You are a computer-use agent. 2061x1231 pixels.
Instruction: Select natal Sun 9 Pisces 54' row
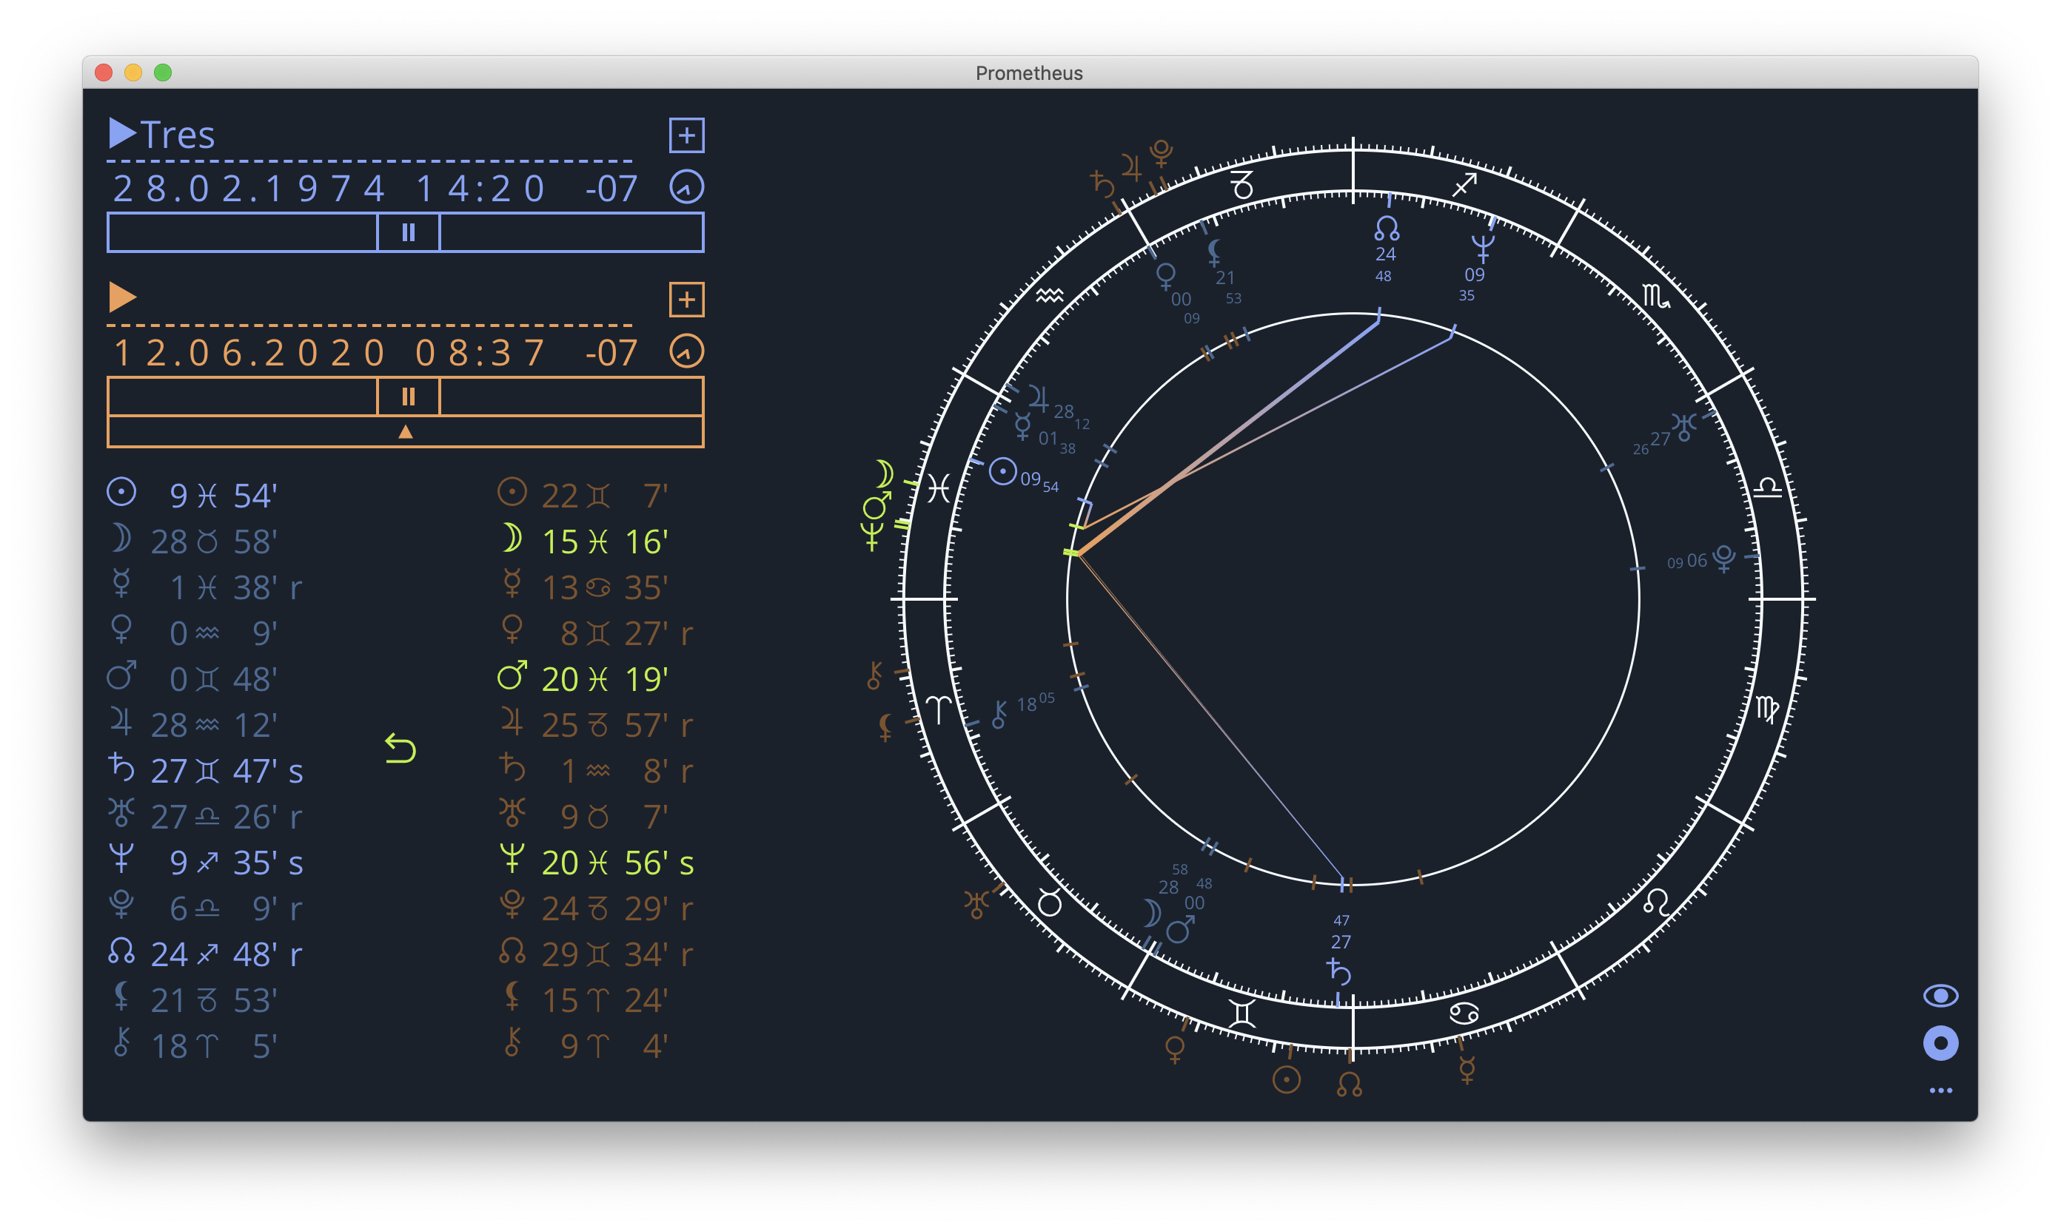tap(192, 495)
